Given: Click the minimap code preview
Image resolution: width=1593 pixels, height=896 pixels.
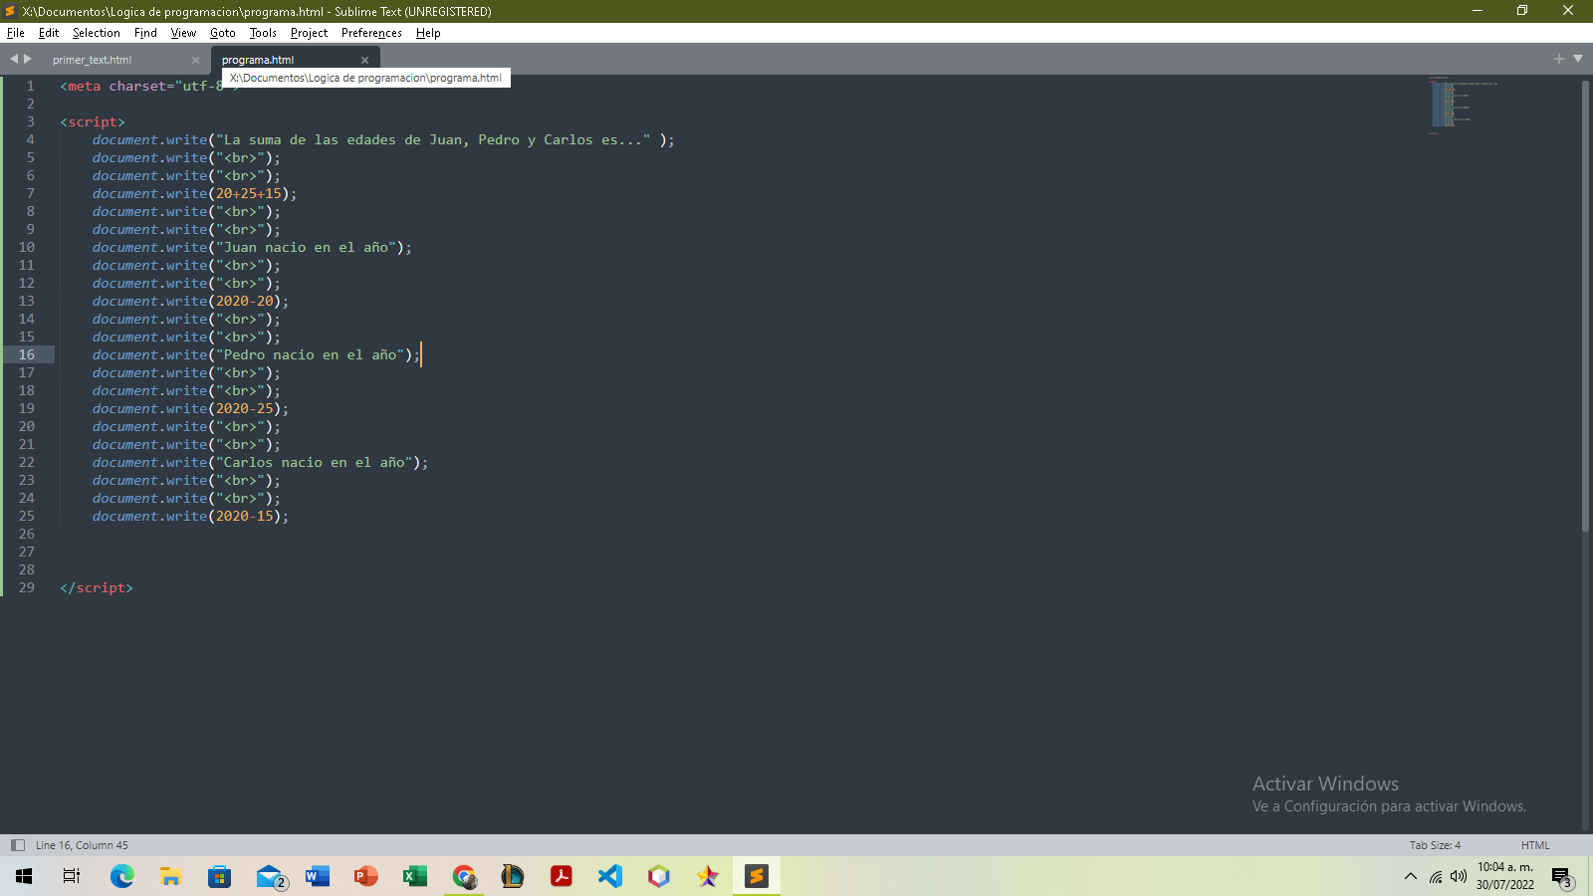Looking at the screenshot, I should tap(1462, 104).
